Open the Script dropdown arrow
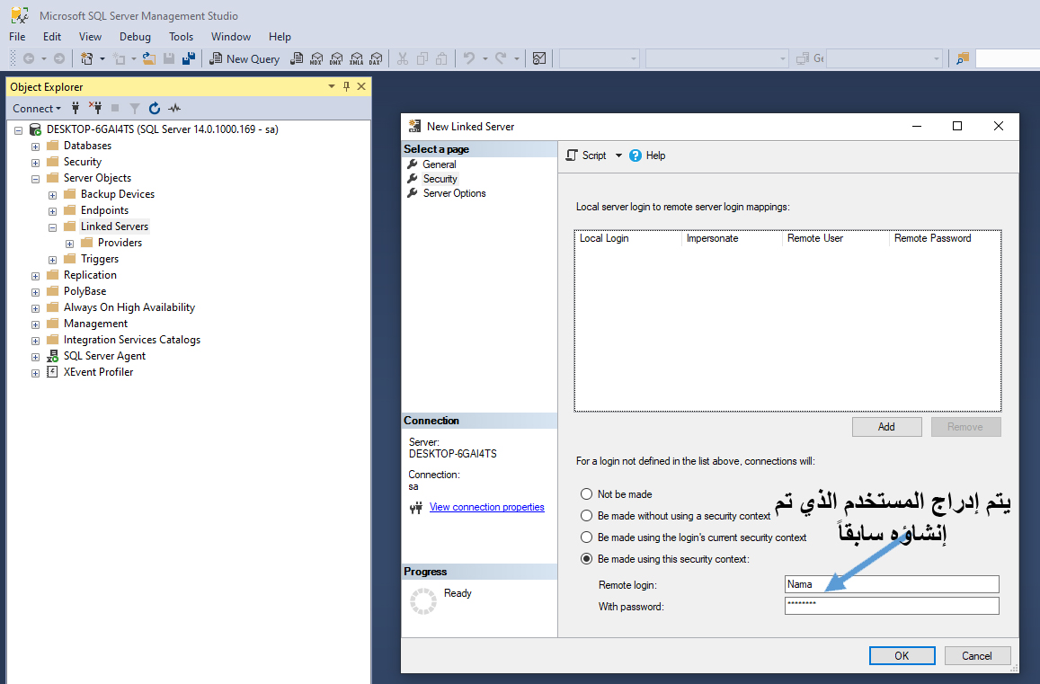This screenshot has height=684, width=1040. tap(618, 155)
